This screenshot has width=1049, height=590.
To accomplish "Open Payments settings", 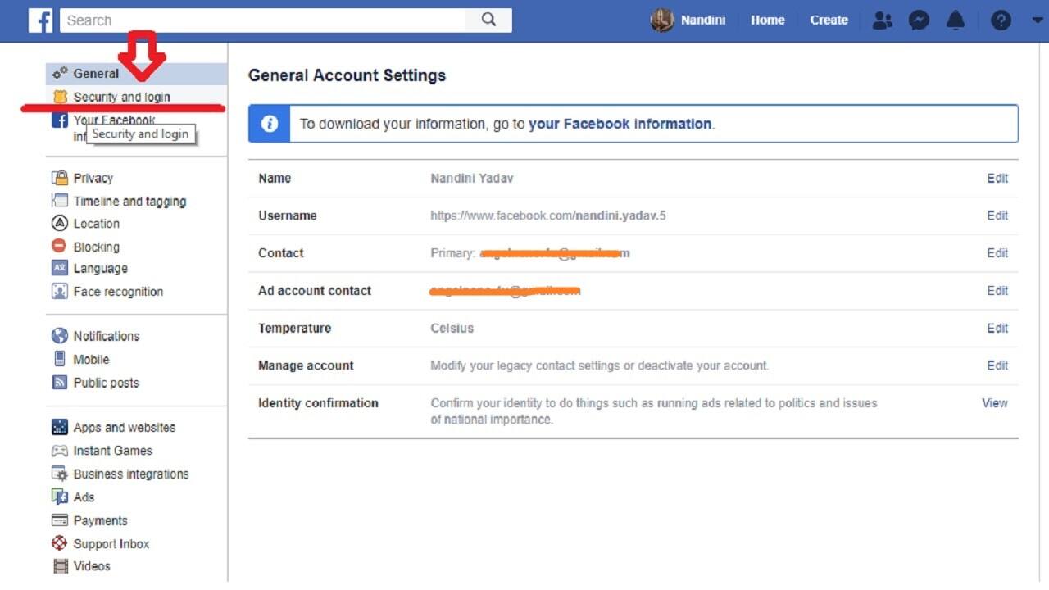I will (x=101, y=520).
